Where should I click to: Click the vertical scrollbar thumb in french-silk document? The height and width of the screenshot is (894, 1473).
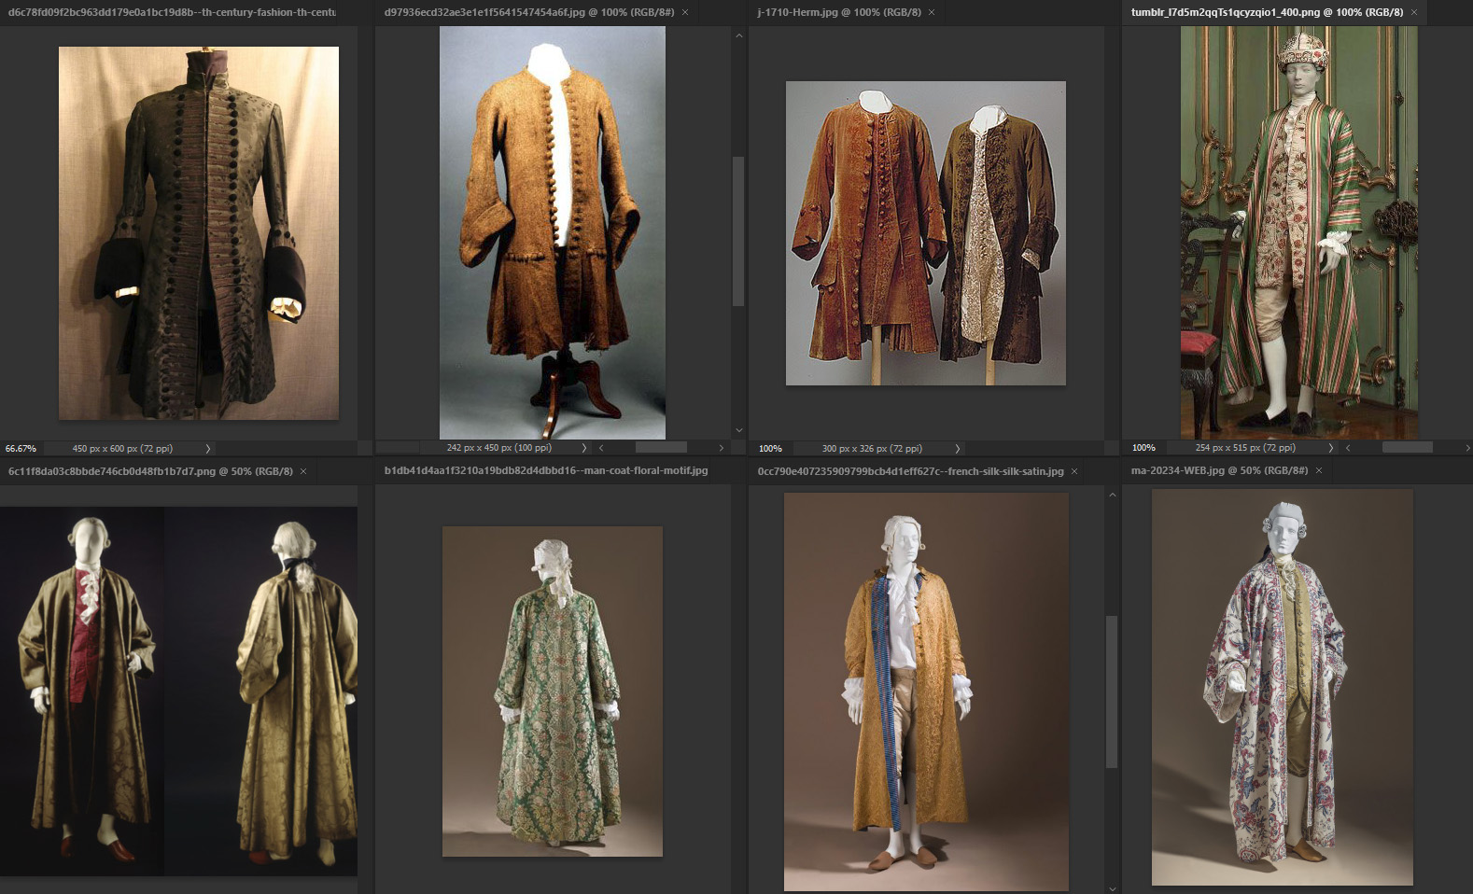click(1112, 691)
